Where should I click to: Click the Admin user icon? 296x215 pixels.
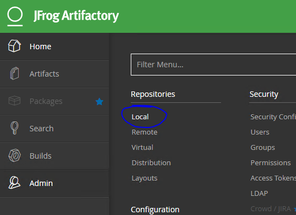click(14, 183)
